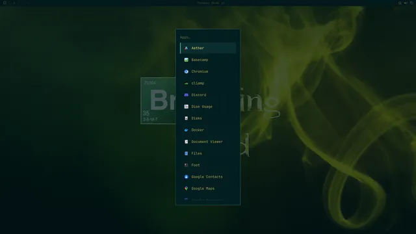The width and height of the screenshot is (416, 234).
Task: Launch the Disk Usage icon
Action: [187, 107]
